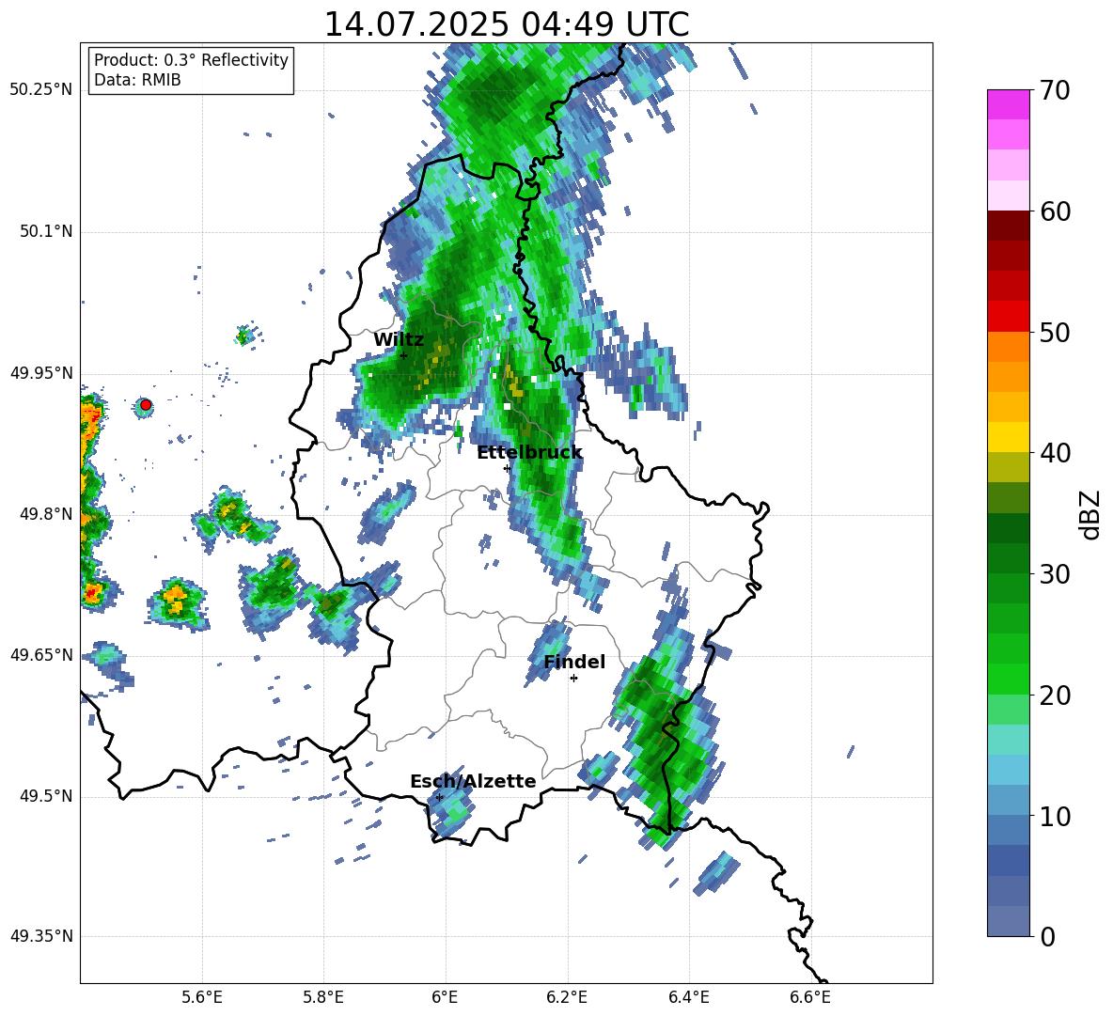Click the 5.6°E longitude label
The height and width of the screenshot is (1016, 1113).
(202, 997)
